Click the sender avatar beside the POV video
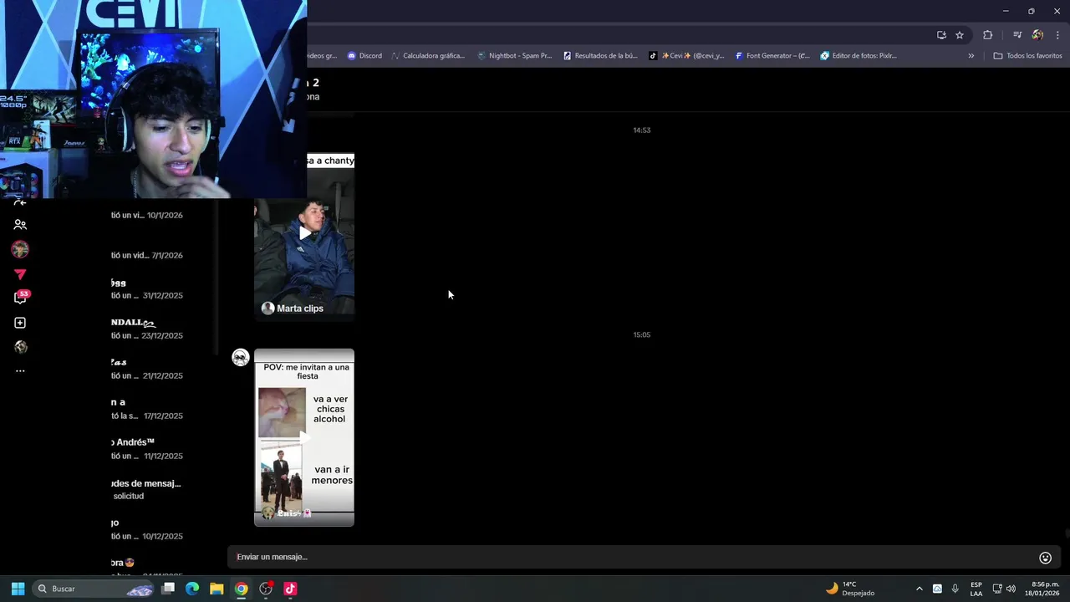The height and width of the screenshot is (602, 1070). pyautogui.click(x=241, y=358)
